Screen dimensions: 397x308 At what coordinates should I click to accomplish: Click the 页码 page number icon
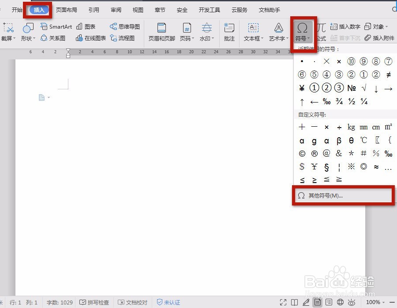coord(187,28)
